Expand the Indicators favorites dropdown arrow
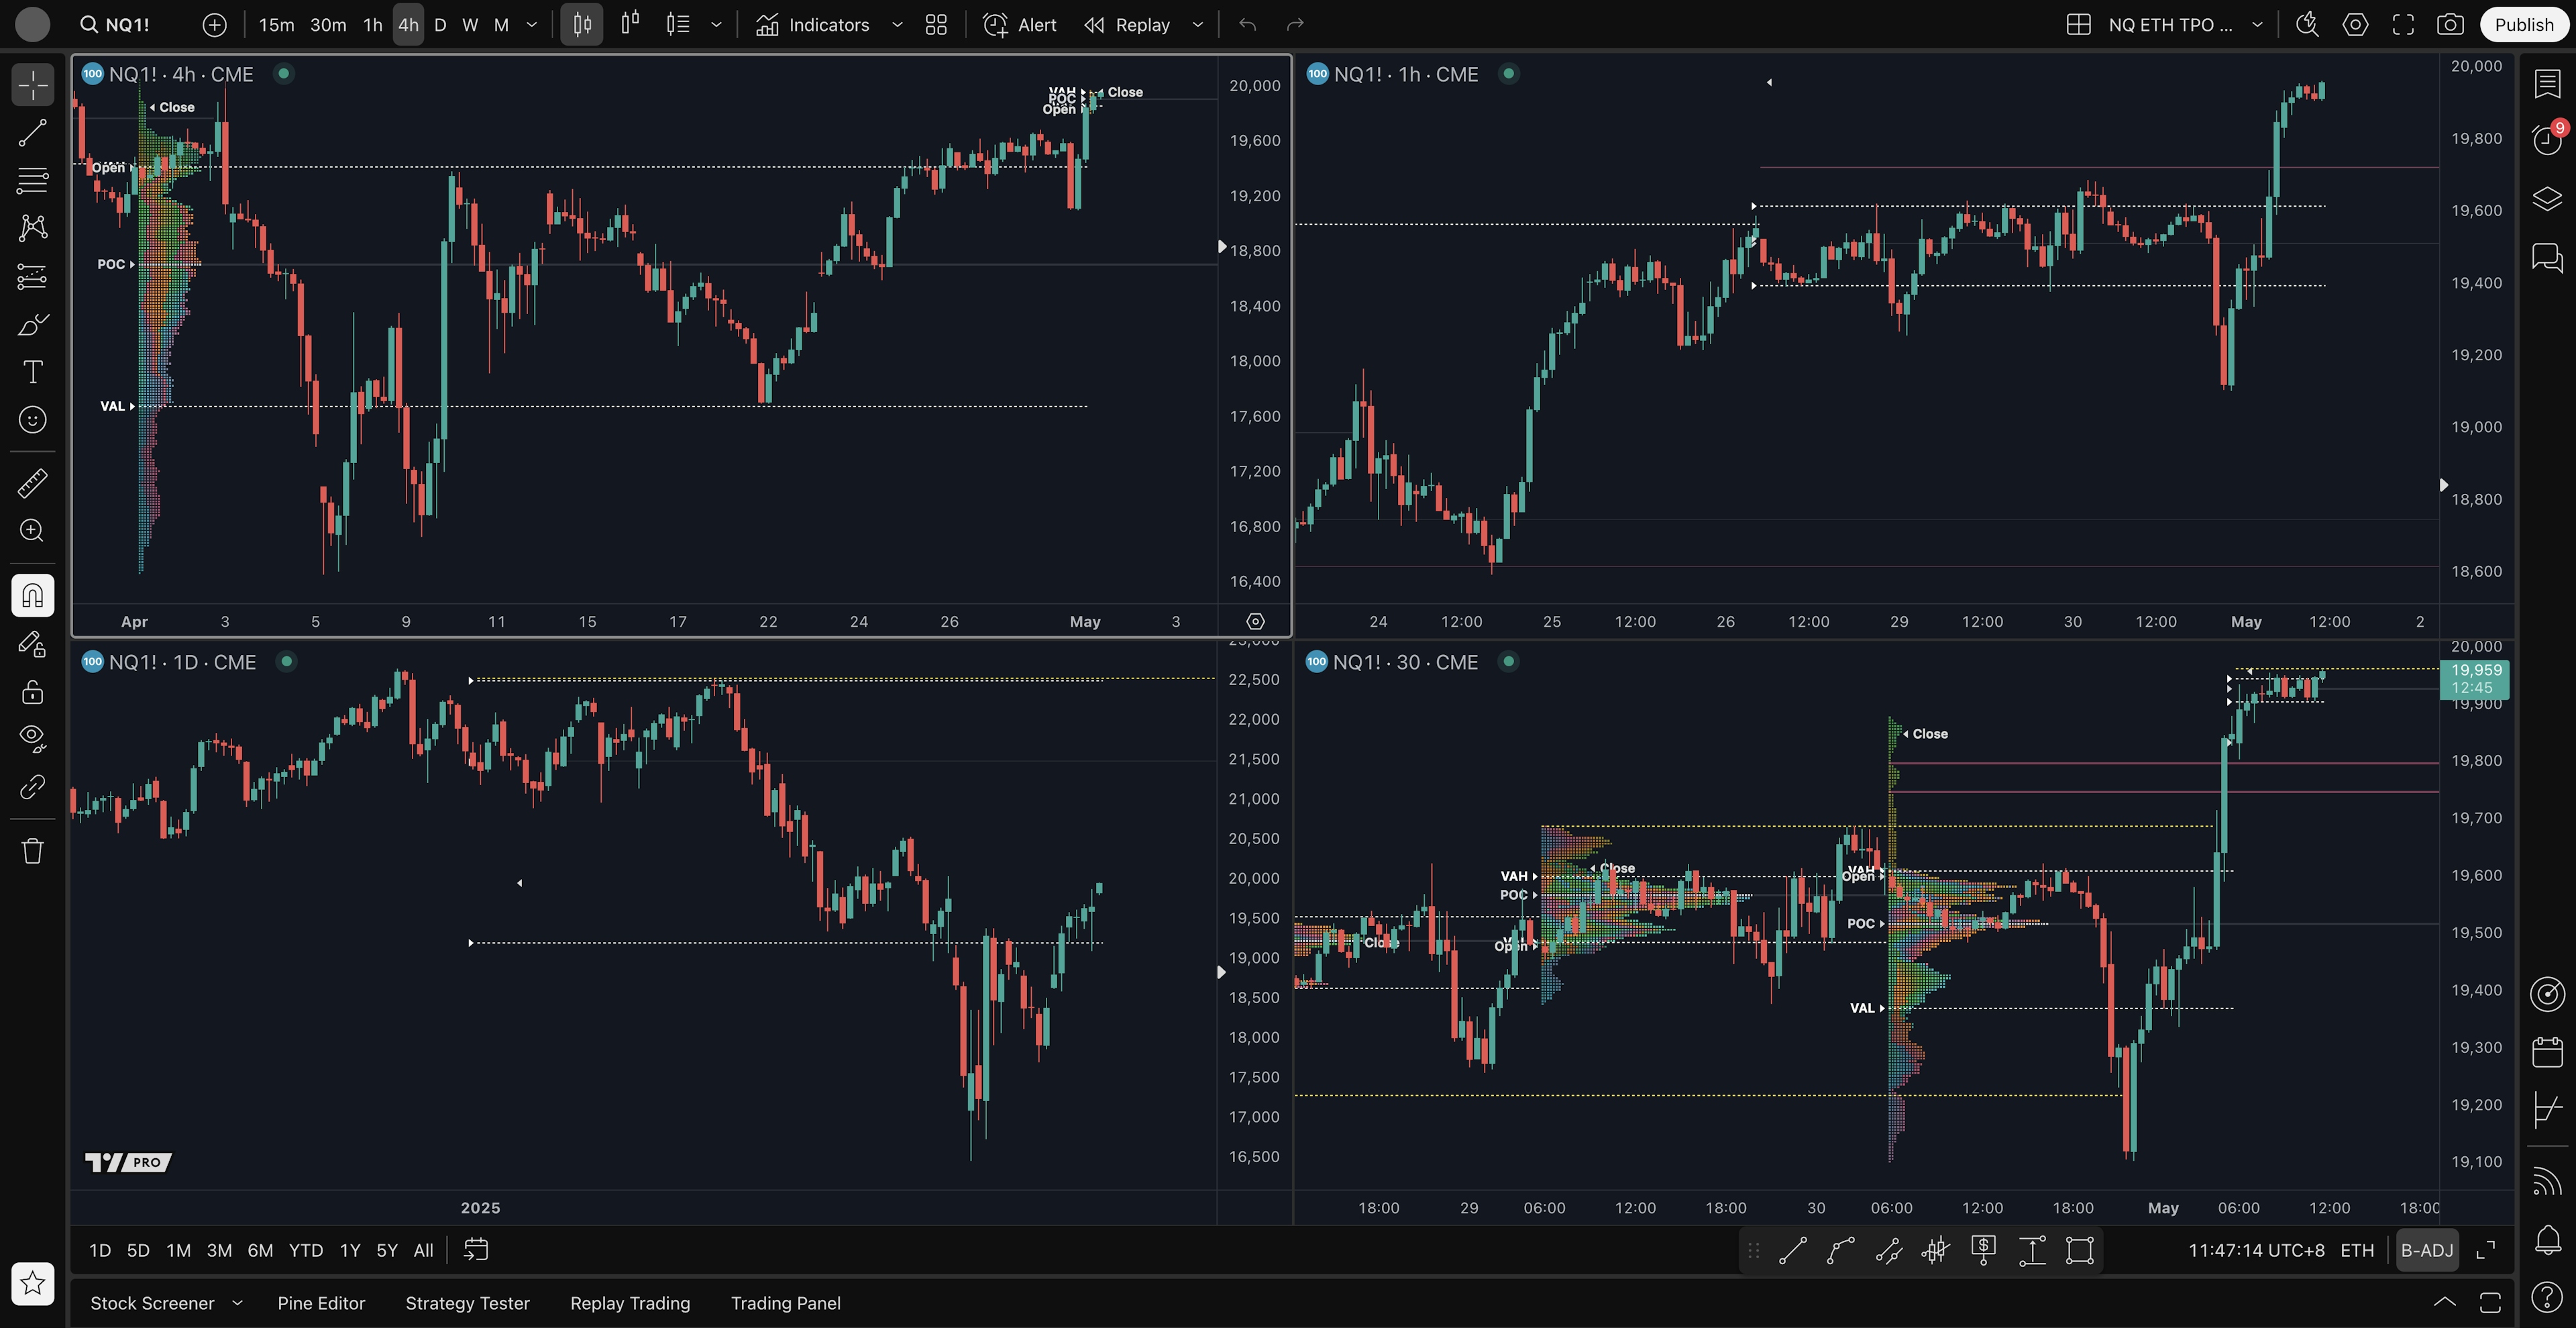Screen dimensions: 2576x1328 click(897, 25)
